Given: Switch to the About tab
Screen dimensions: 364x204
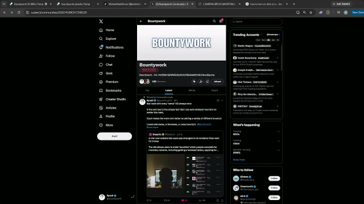Looking at the screenshot, I should (215, 91).
